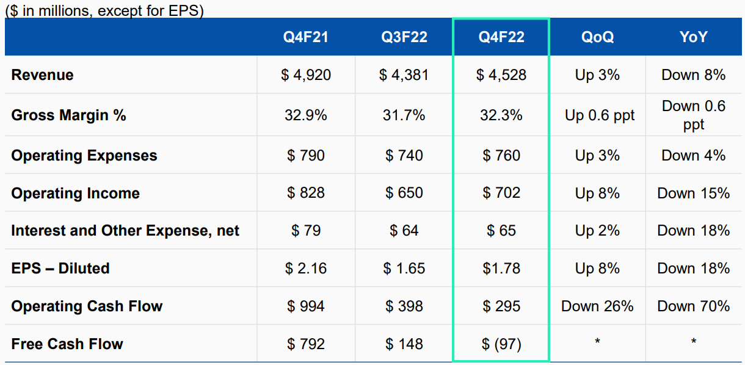Click the YoY column header
Viewport: 745px width, 365px height.
click(693, 37)
